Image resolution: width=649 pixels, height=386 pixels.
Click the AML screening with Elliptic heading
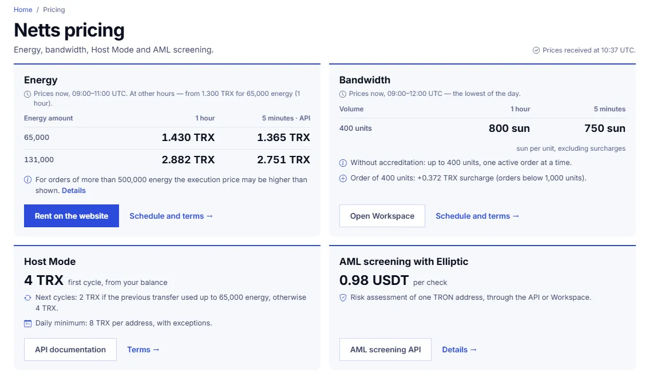[x=403, y=262]
